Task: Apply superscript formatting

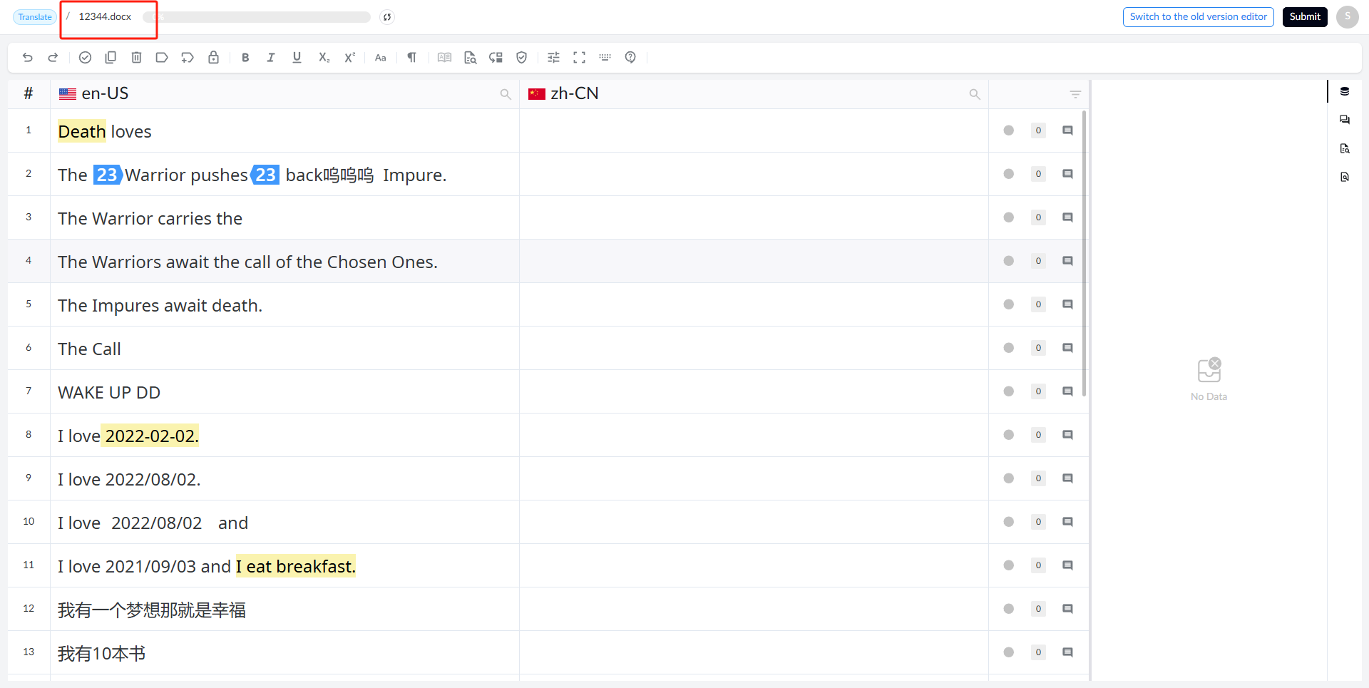Action: 349,58
